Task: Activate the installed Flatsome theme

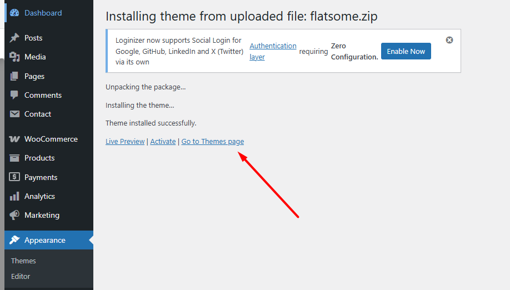Action: [163, 142]
